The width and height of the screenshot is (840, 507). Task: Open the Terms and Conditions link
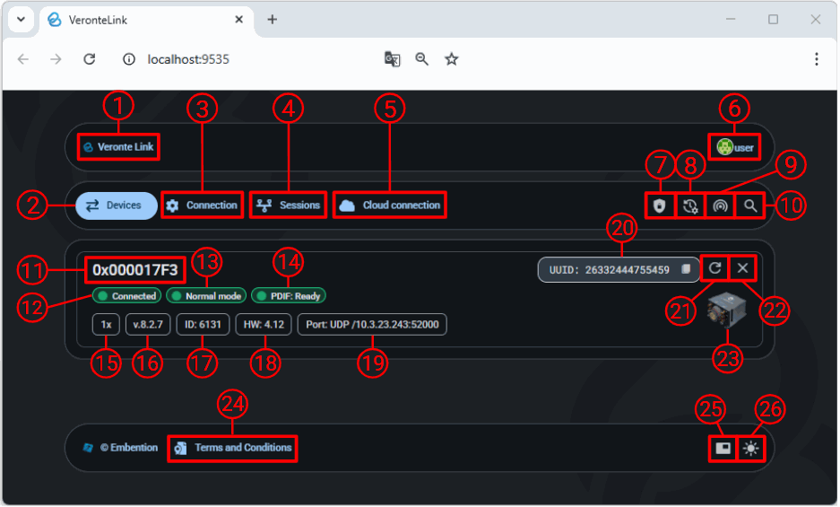pos(233,448)
